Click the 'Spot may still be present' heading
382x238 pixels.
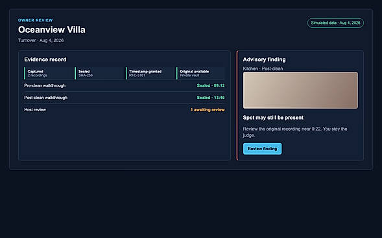(x=273, y=118)
